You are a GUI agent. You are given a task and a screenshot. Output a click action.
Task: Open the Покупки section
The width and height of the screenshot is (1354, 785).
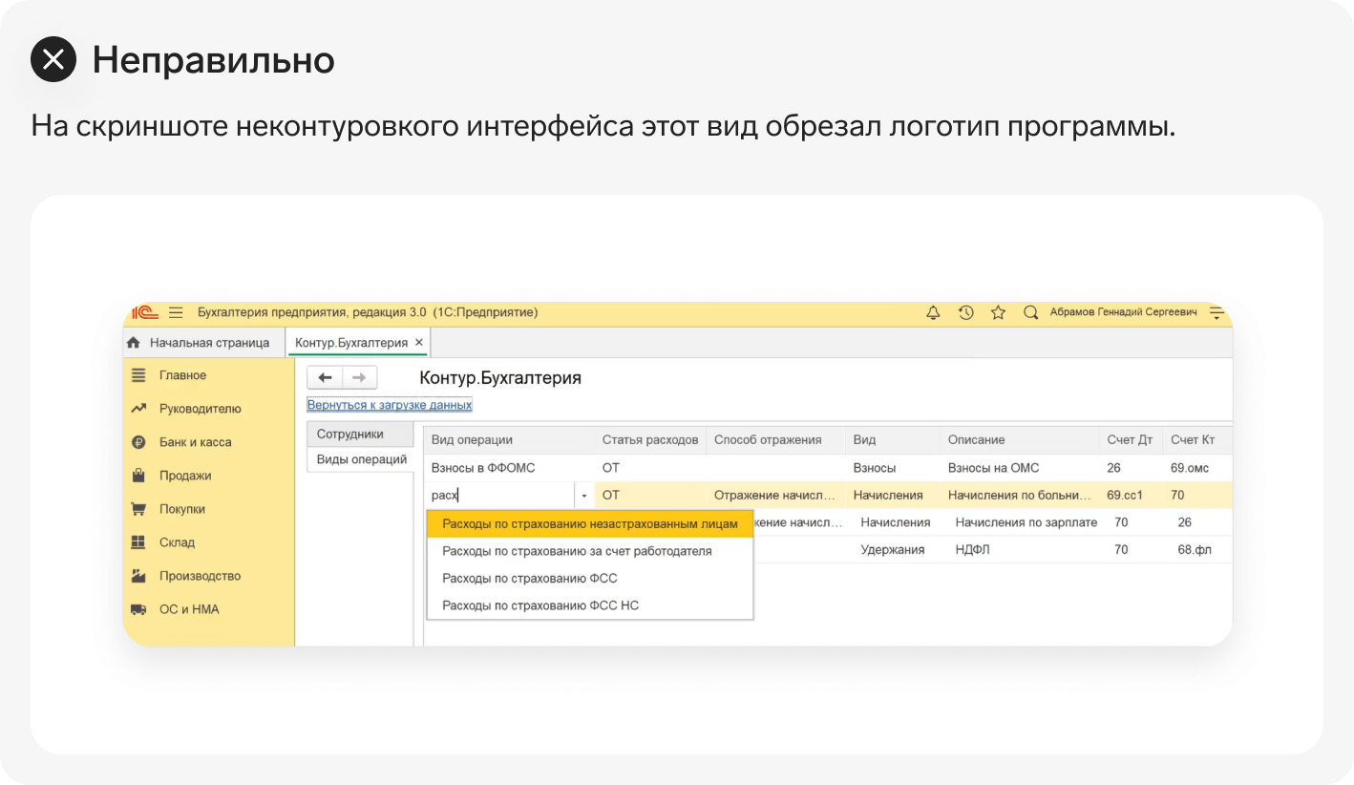(x=181, y=509)
